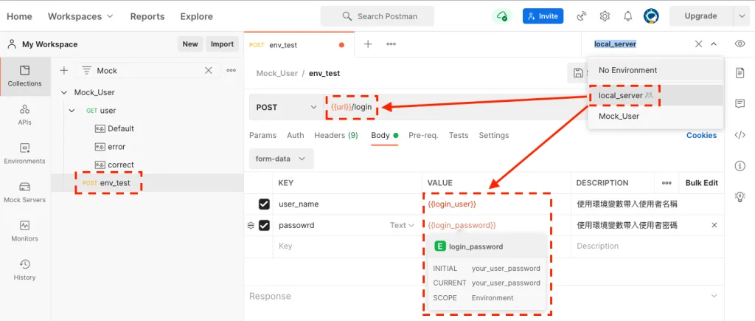The width and height of the screenshot is (755, 321).
Task: Switch to the Tests tab
Action: click(459, 136)
